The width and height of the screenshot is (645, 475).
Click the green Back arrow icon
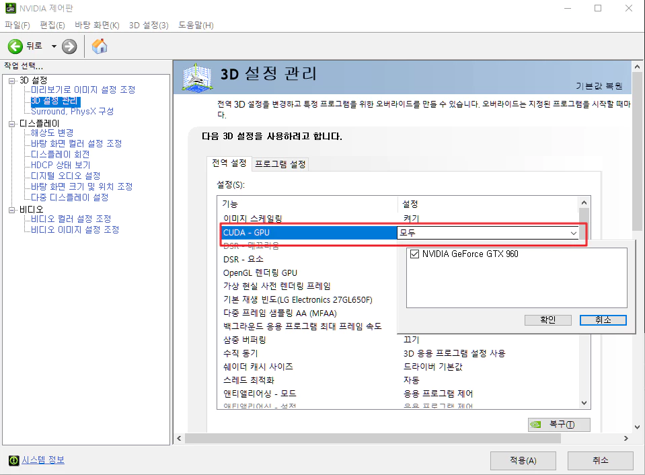pyautogui.click(x=15, y=46)
